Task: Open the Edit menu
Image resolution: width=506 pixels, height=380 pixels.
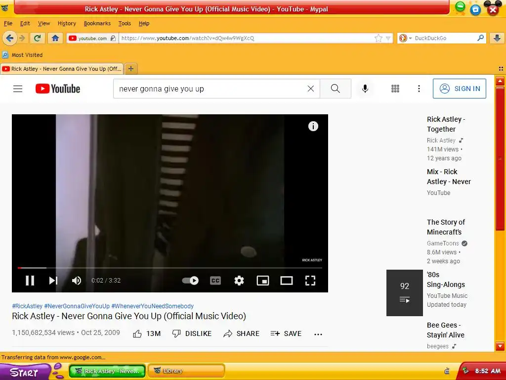Action: tap(25, 23)
